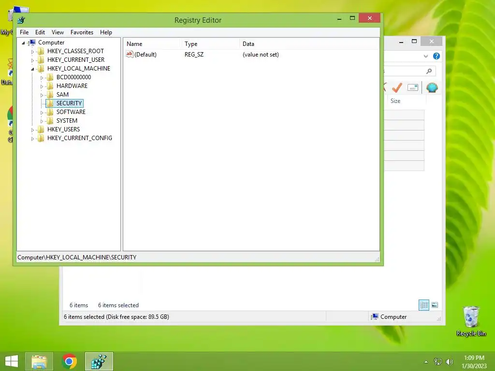Image resolution: width=495 pixels, height=371 pixels.
Task: Expand HKEY_CURRENT_CONFIG arrow
Action: (x=32, y=139)
